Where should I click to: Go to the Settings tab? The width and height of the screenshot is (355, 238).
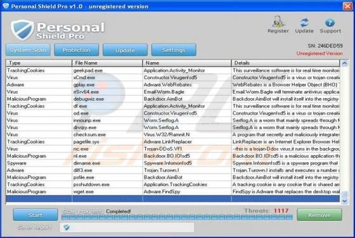click(174, 50)
